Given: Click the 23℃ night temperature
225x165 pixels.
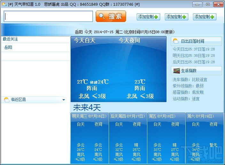Looking at the screenshot, I should click(140, 82).
